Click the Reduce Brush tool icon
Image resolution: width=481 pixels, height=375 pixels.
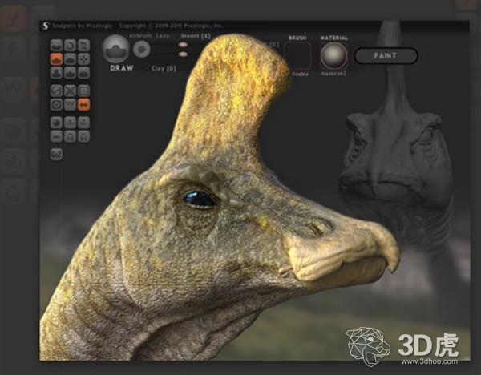pyautogui.click(x=56, y=91)
